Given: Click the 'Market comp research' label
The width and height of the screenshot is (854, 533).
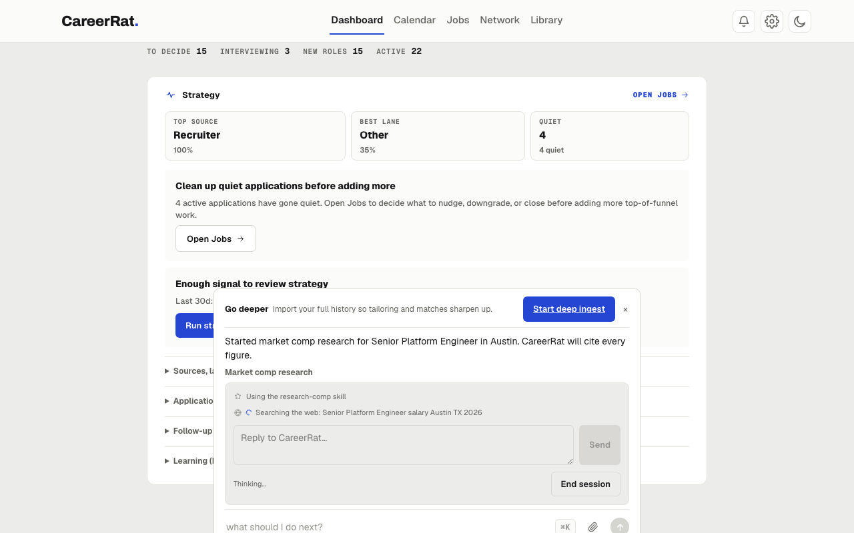Looking at the screenshot, I should pyautogui.click(x=269, y=372).
